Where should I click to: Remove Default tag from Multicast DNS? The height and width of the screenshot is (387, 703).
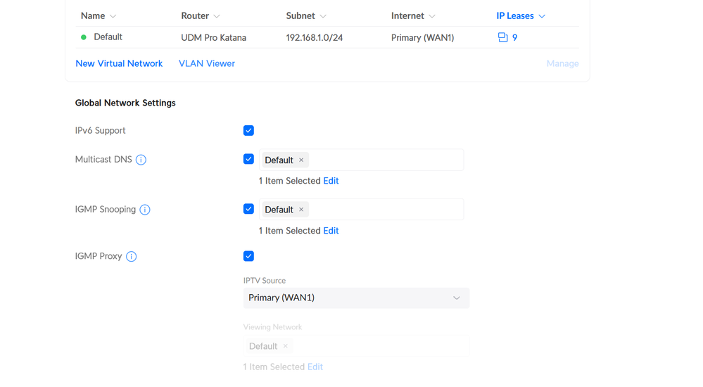(x=301, y=160)
